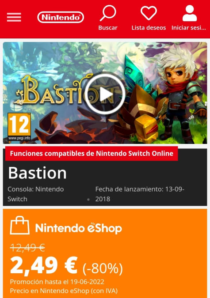Viewport: 210px width, 298px height.
Task: Click the Nintendo eShop wordmark
Action: 78,228
